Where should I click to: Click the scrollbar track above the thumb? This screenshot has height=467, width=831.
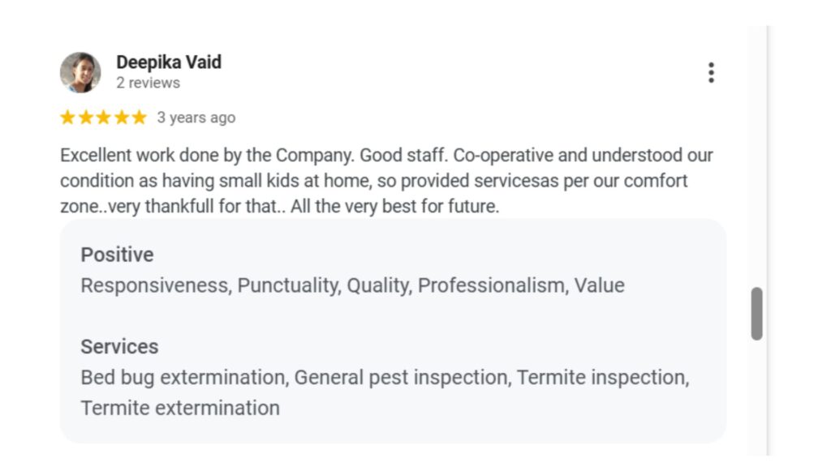pyautogui.click(x=756, y=162)
